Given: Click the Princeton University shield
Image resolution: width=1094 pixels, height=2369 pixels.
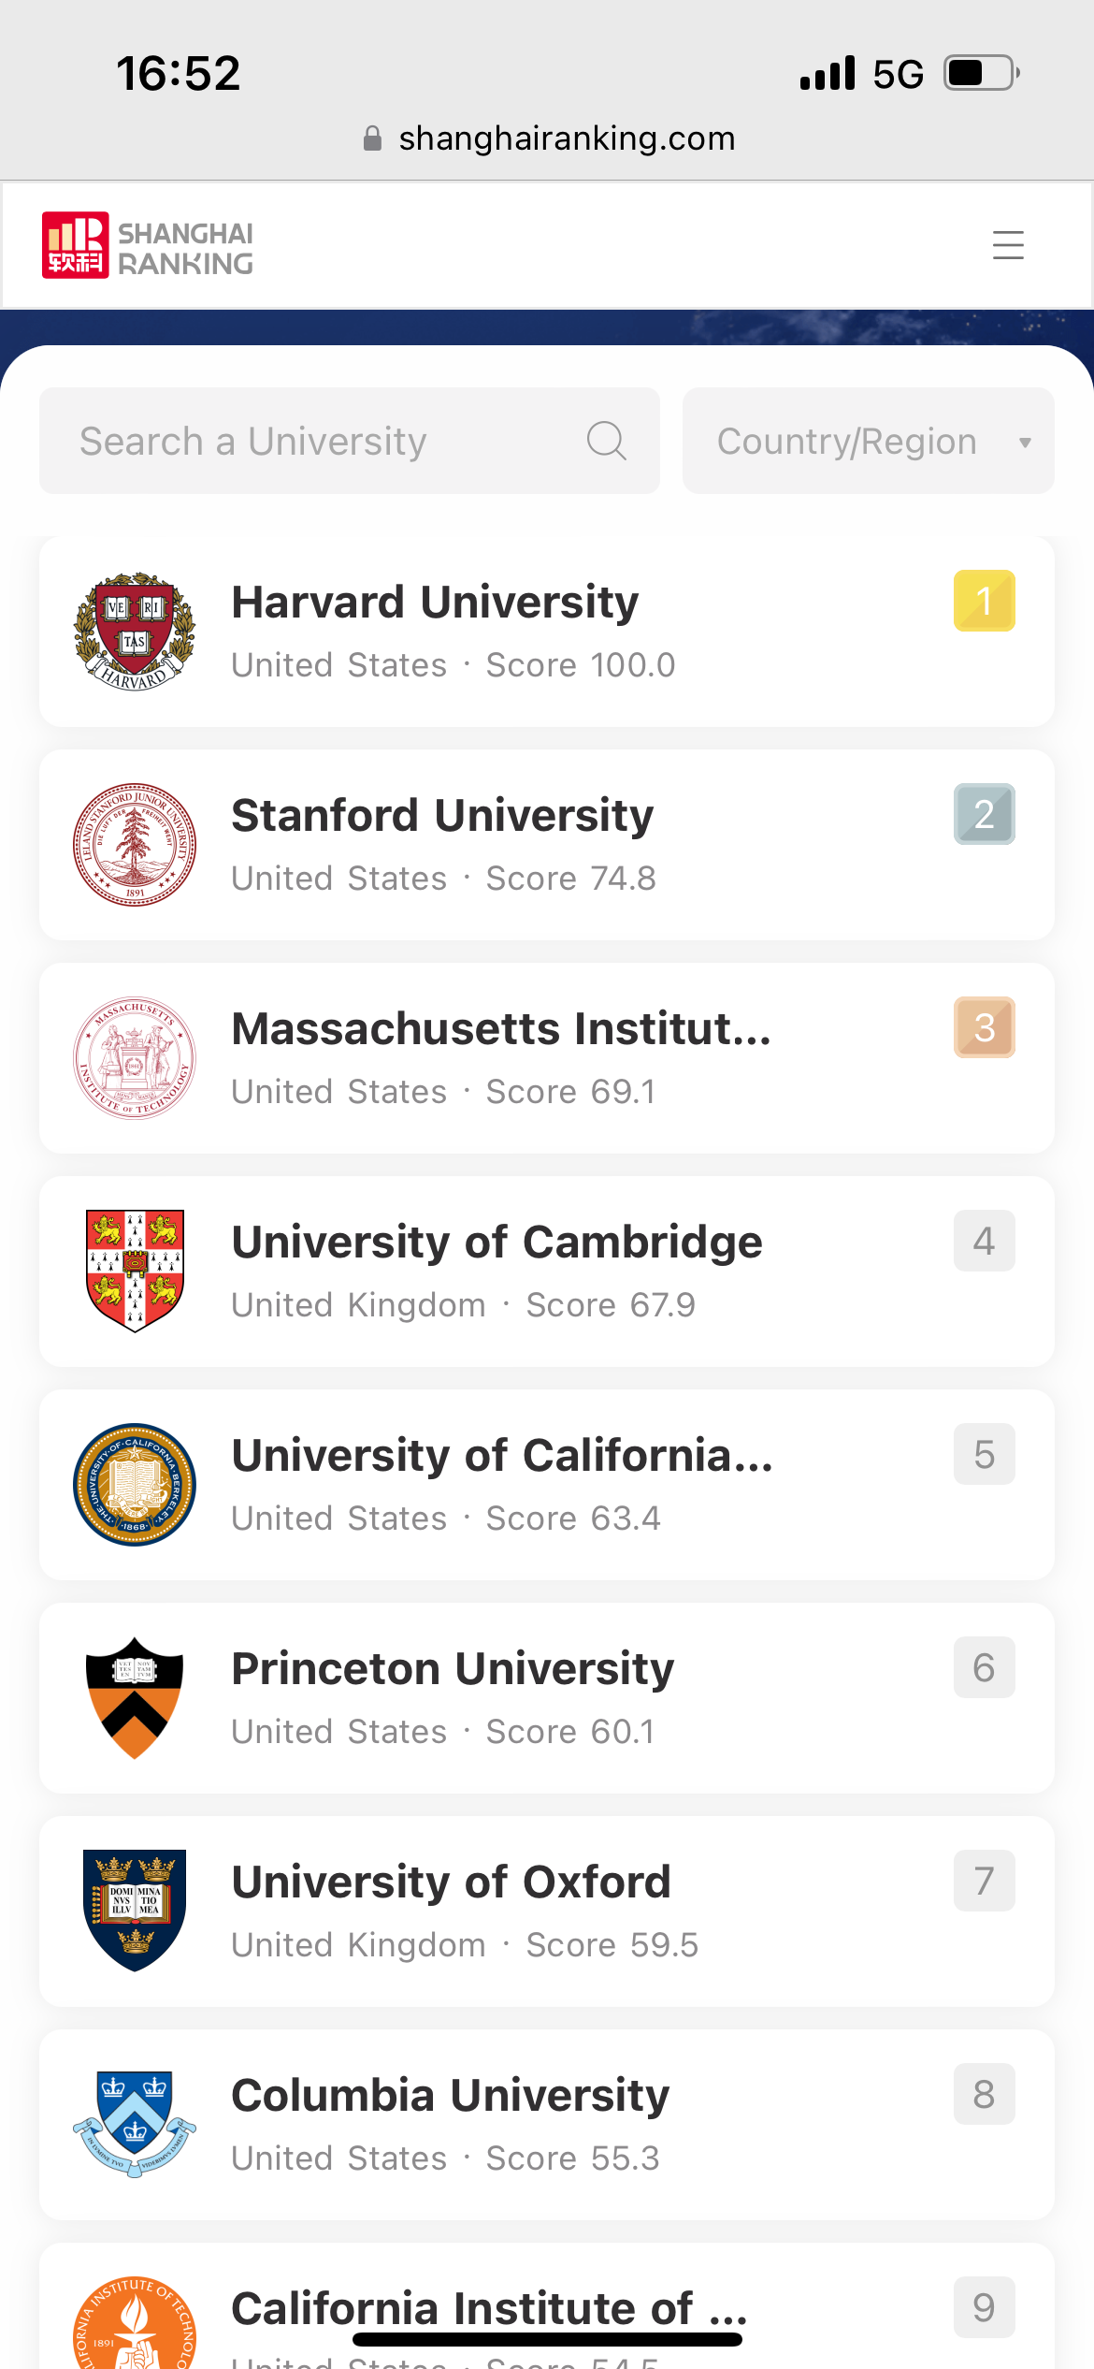Looking at the screenshot, I should point(135,1698).
